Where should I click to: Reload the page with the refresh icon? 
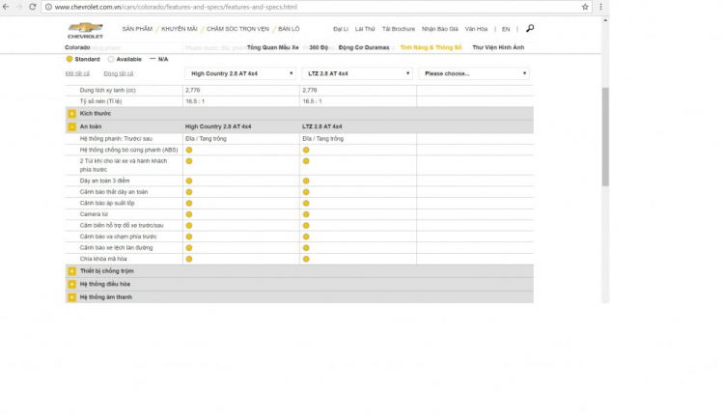[x=32, y=7]
